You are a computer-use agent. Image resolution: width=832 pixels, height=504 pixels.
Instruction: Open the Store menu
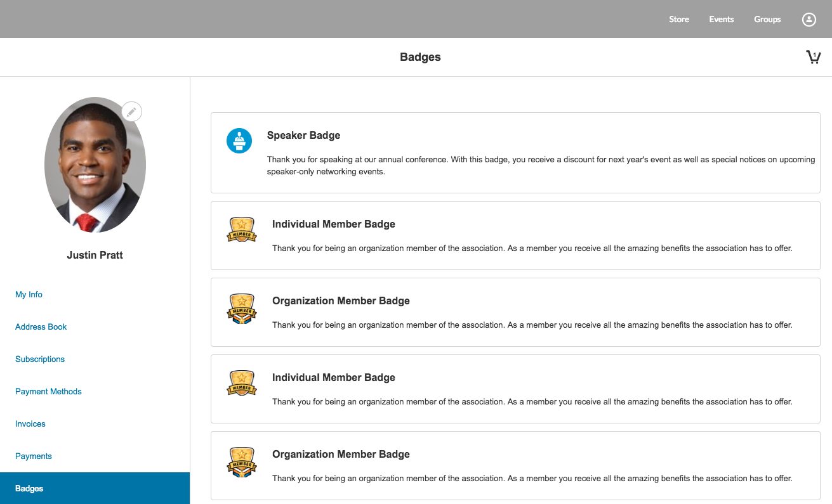[x=679, y=19]
